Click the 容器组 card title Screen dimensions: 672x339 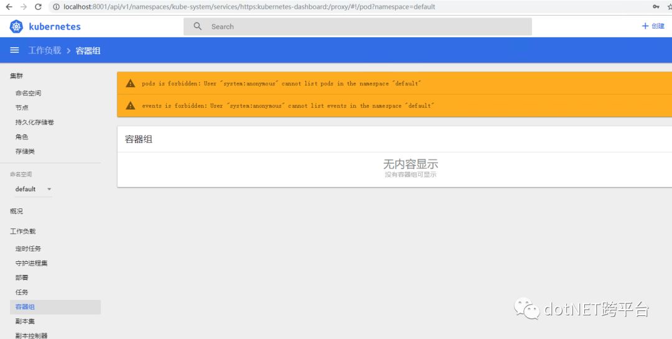pyautogui.click(x=138, y=139)
